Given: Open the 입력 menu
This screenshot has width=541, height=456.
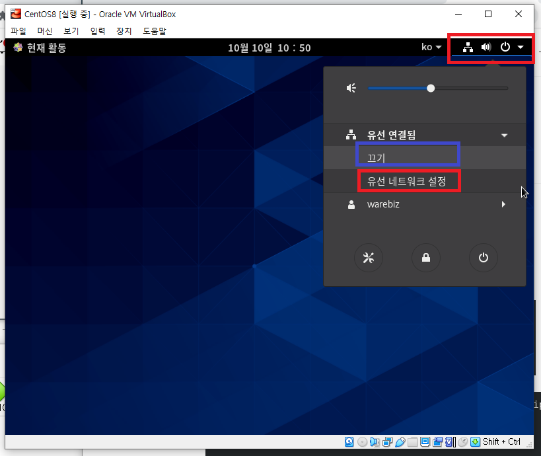Looking at the screenshot, I should 98,31.
